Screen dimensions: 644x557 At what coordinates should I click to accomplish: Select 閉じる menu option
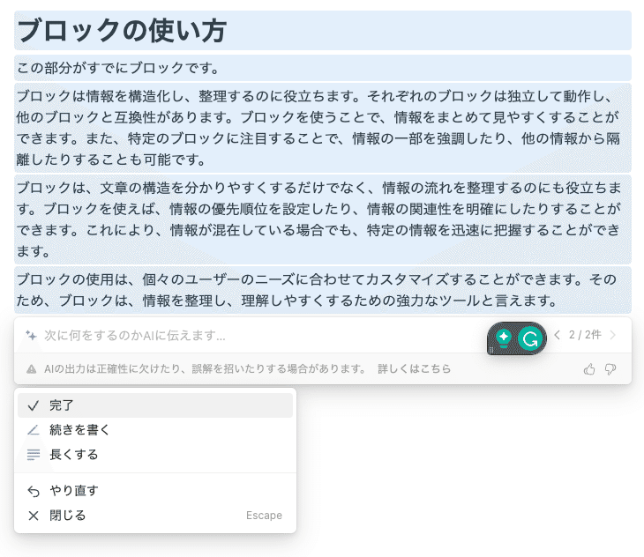[x=155, y=516]
